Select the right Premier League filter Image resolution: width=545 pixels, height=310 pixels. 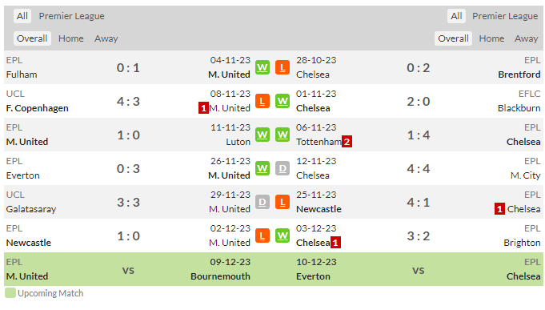coord(505,16)
